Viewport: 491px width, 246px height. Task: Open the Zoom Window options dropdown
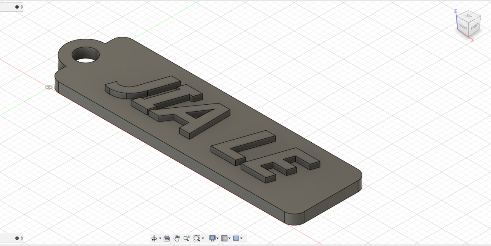(x=203, y=238)
